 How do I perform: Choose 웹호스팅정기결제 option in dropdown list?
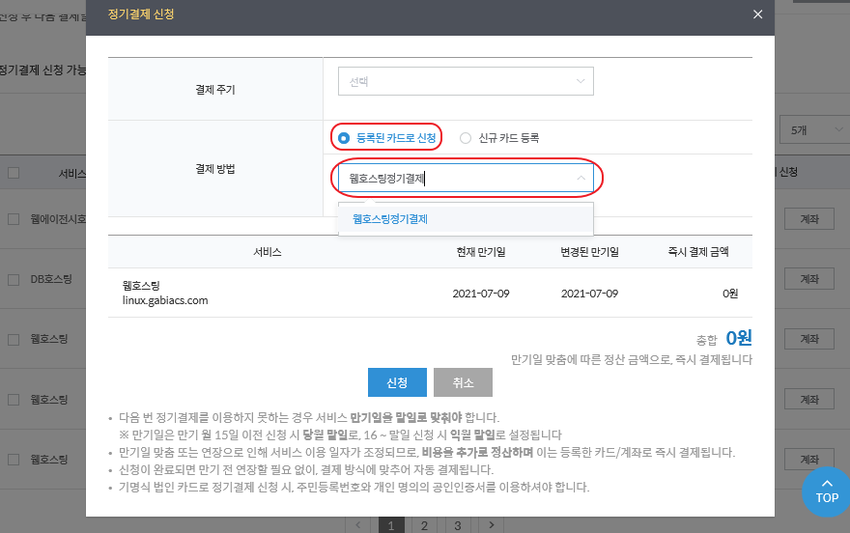click(466, 219)
